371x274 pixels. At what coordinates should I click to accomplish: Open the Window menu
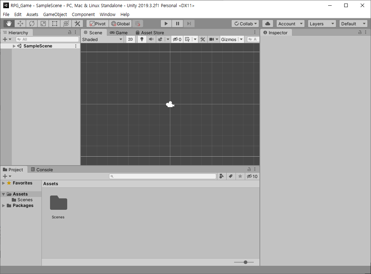point(108,14)
